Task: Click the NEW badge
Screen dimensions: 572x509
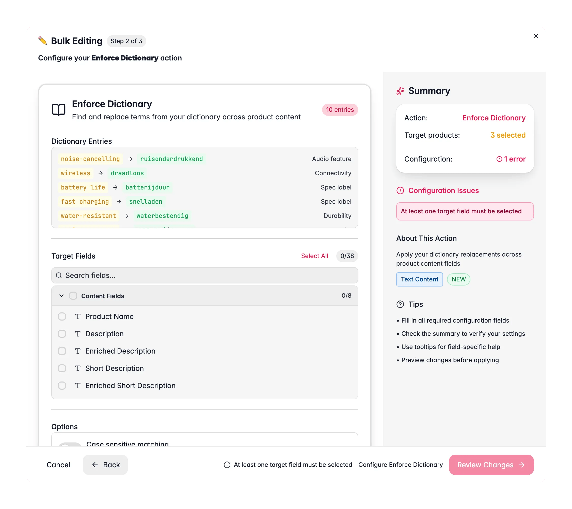Action: (x=458, y=279)
